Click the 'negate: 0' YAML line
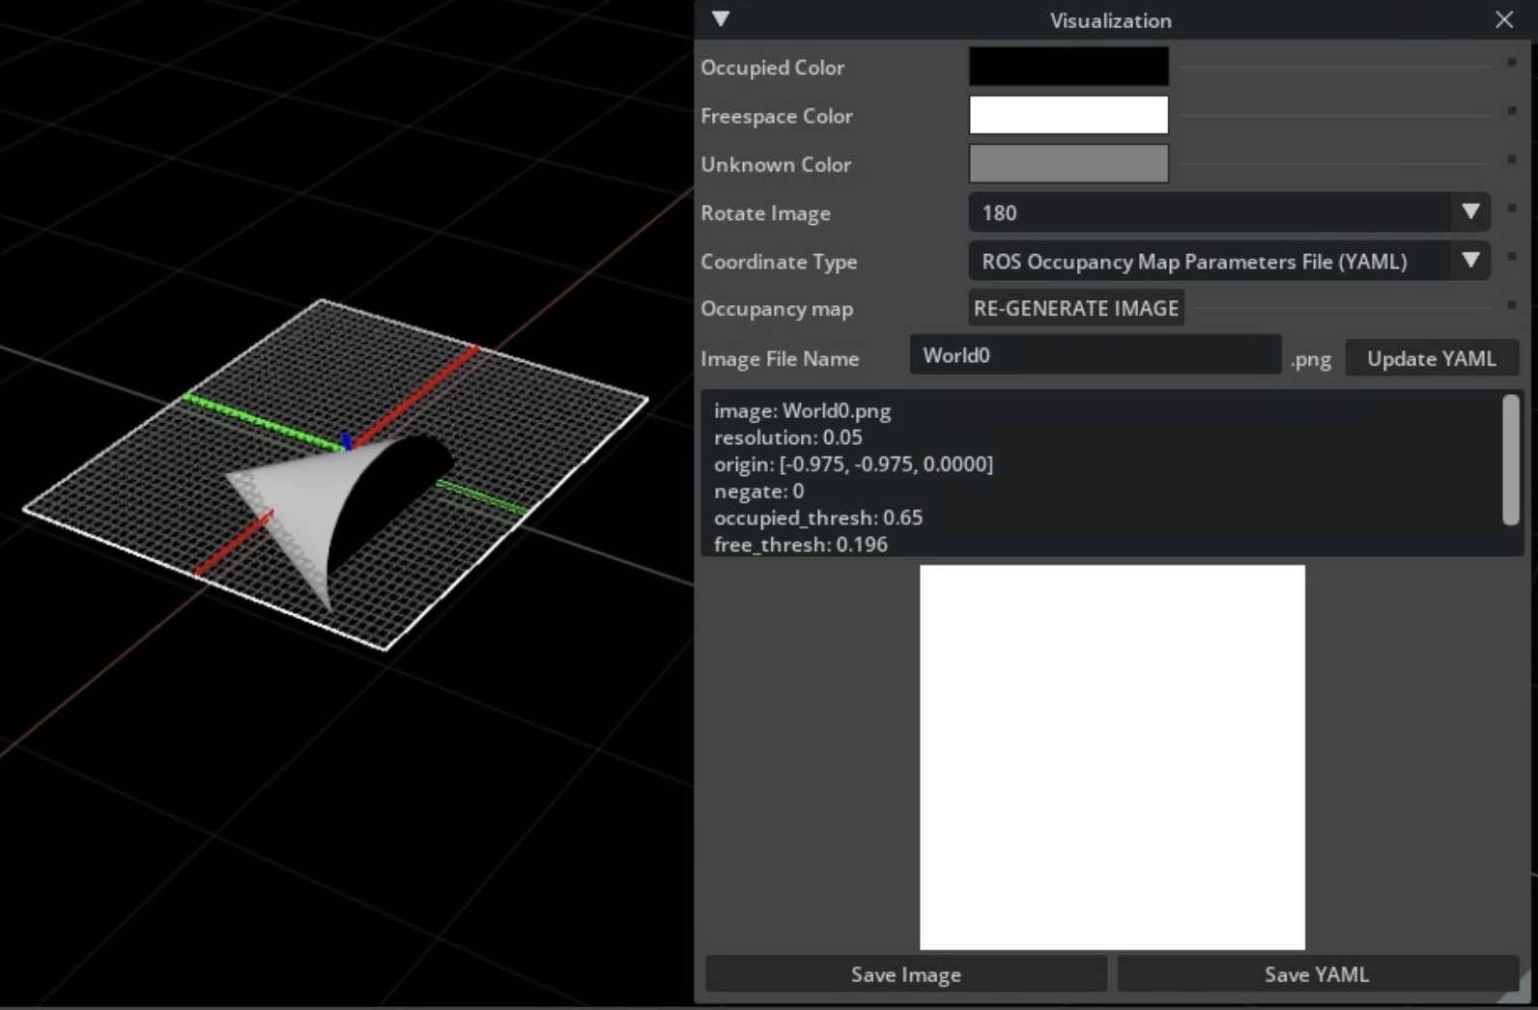Image resolution: width=1538 pixels, height=1010 pixels. tap(758, 491)
